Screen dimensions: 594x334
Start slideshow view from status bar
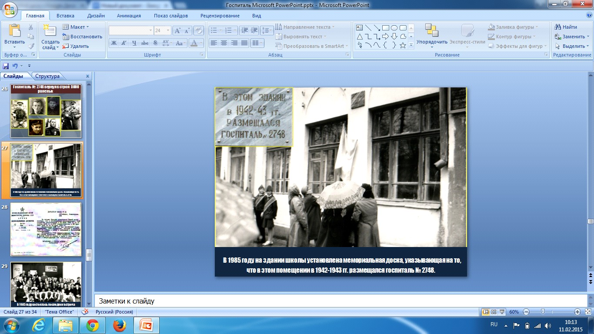pos(502,312)
